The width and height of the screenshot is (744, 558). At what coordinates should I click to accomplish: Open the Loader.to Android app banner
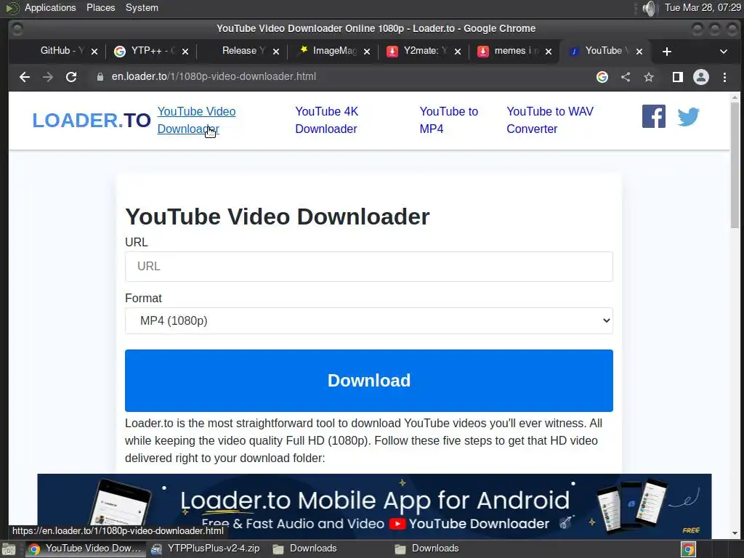[374, 506]
